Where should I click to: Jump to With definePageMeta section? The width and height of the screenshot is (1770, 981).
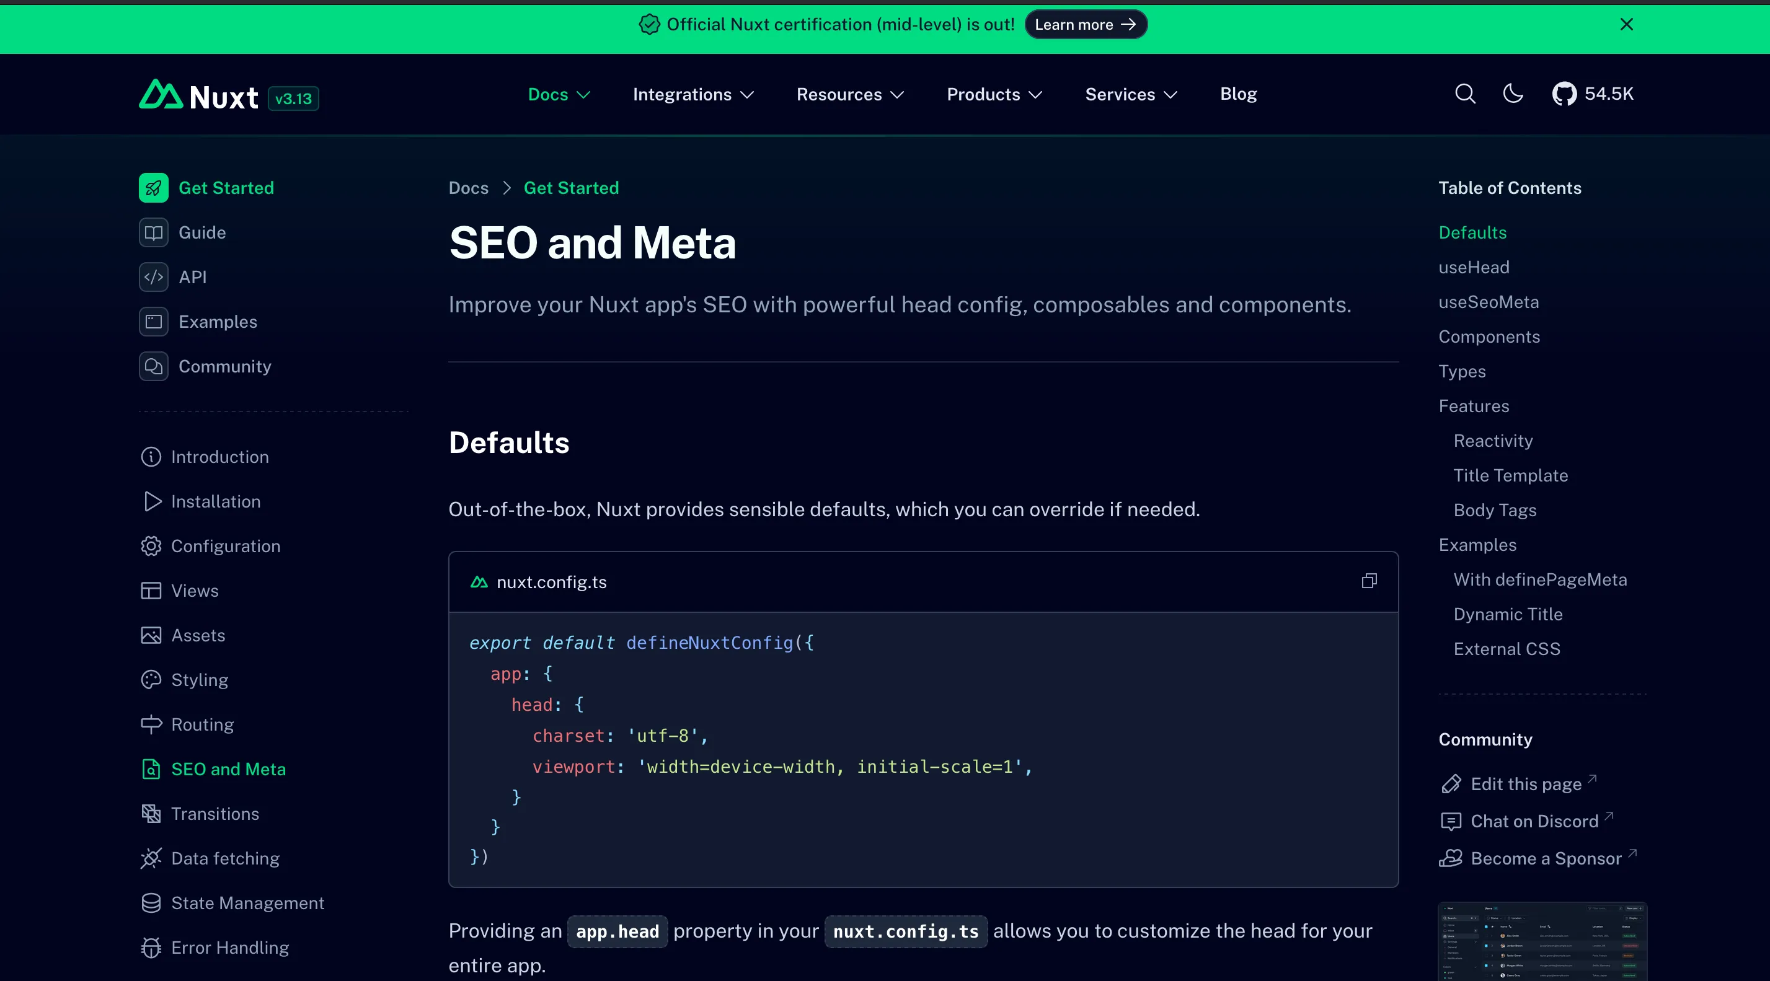1540,580
